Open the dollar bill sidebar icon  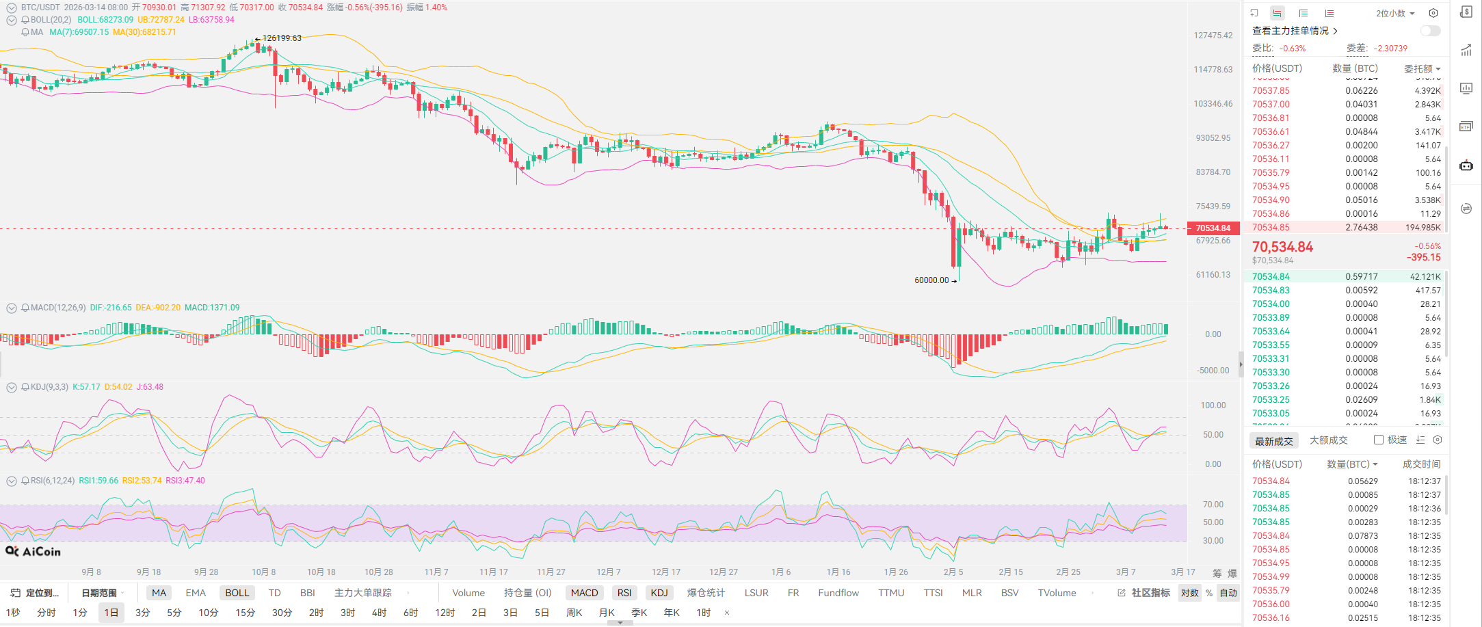(x=1466, y=12)
